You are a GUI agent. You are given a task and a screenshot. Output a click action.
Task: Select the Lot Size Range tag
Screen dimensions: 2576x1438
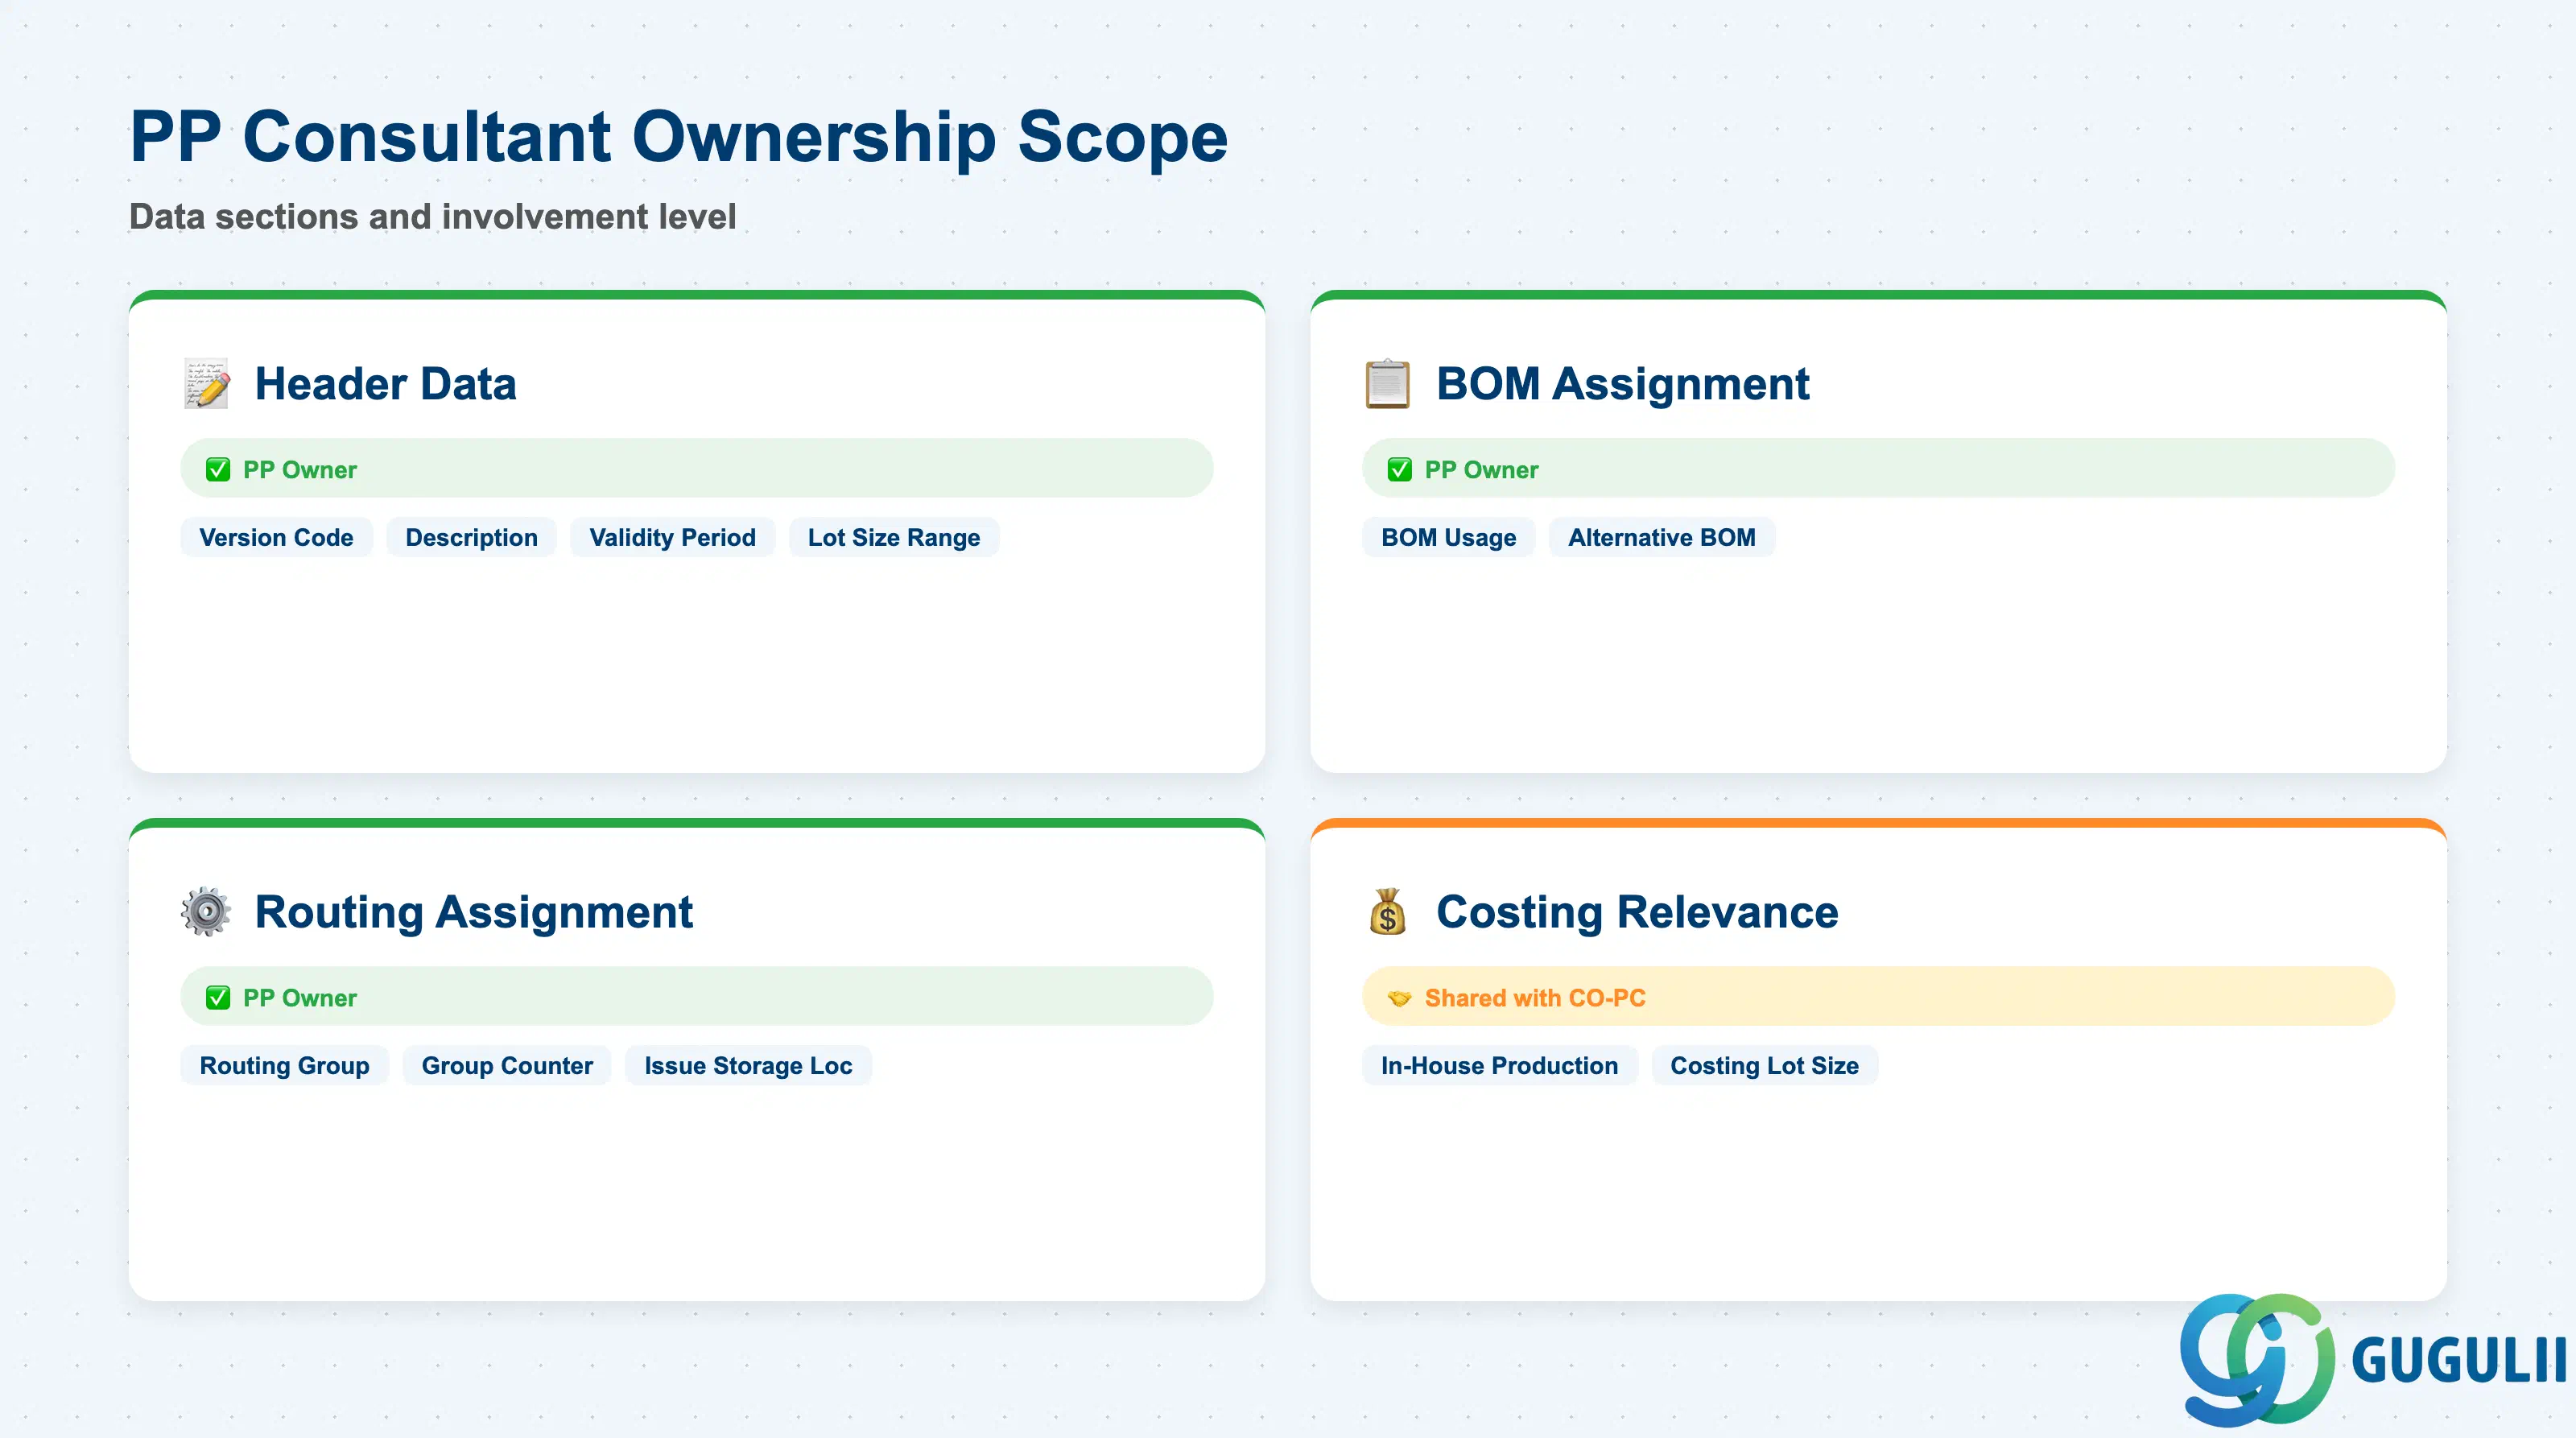point(894,538)
